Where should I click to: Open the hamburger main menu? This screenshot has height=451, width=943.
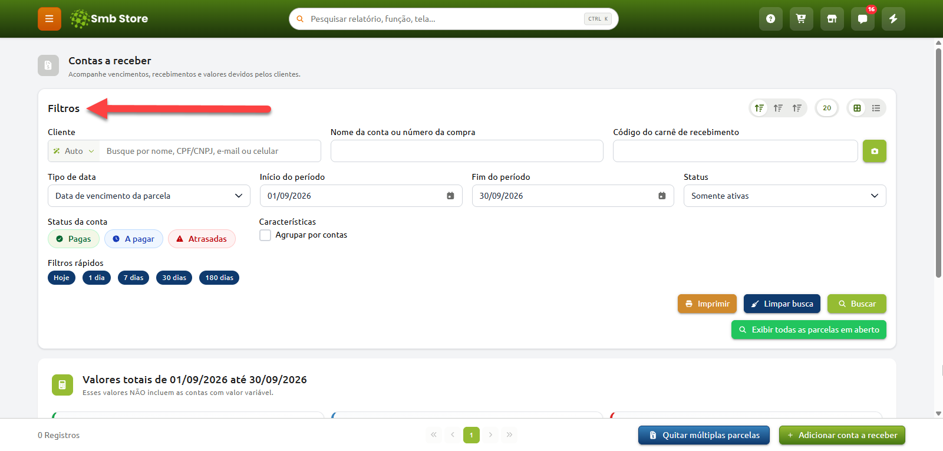point(50,19)
